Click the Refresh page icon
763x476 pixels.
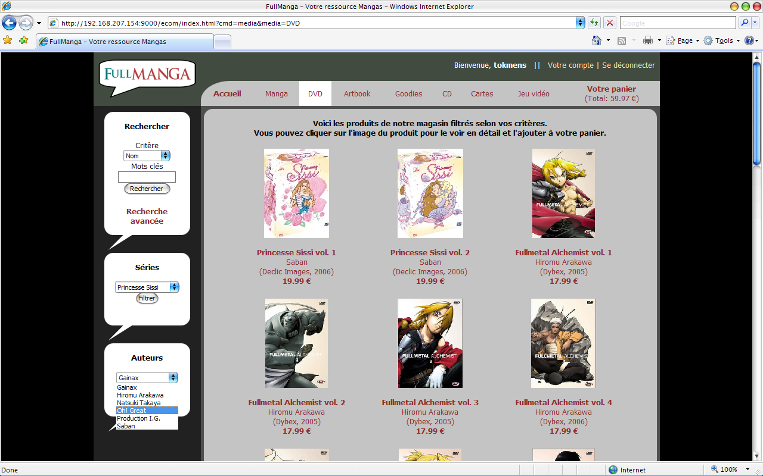[594, 23]
